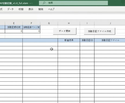
Task: Select column F header
Action: tap(31, 23)
